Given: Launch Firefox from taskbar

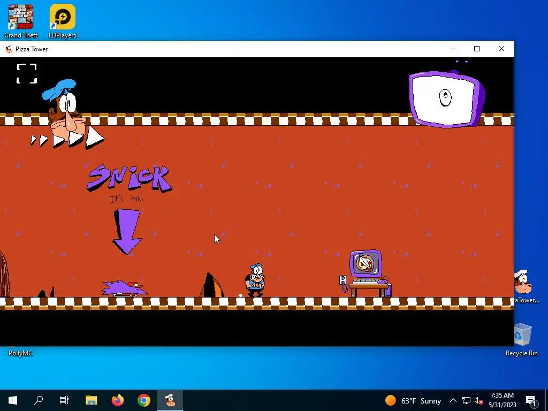Looking at the screenshot, I should click(117, 400).
